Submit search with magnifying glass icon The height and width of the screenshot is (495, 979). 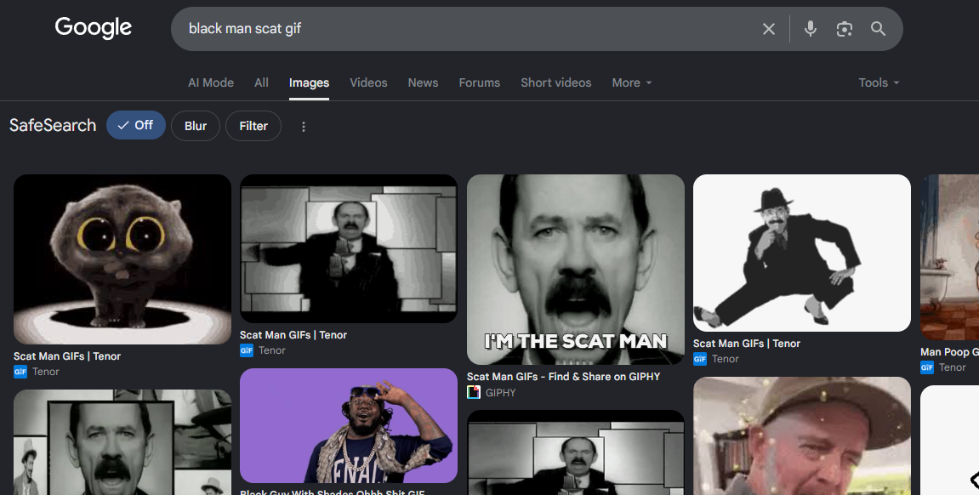(878, 29)
